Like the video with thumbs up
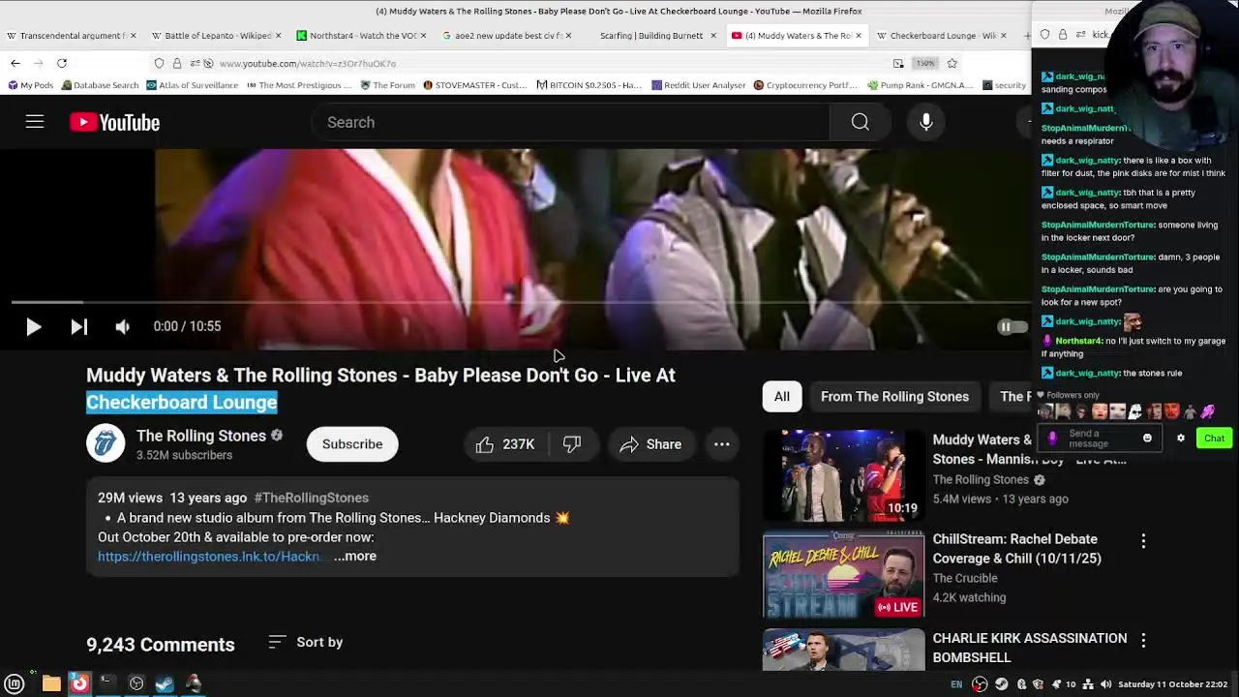The height and width of the screenshot is (697, 1239). 504,444
